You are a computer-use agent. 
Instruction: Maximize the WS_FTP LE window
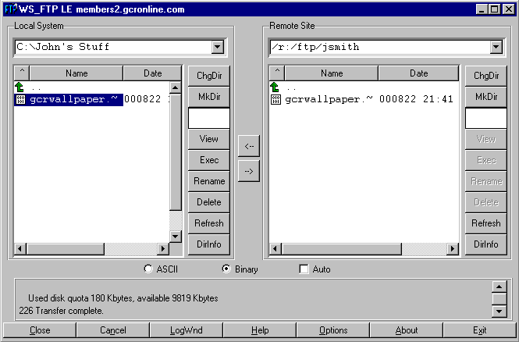(x=494, y=9)
